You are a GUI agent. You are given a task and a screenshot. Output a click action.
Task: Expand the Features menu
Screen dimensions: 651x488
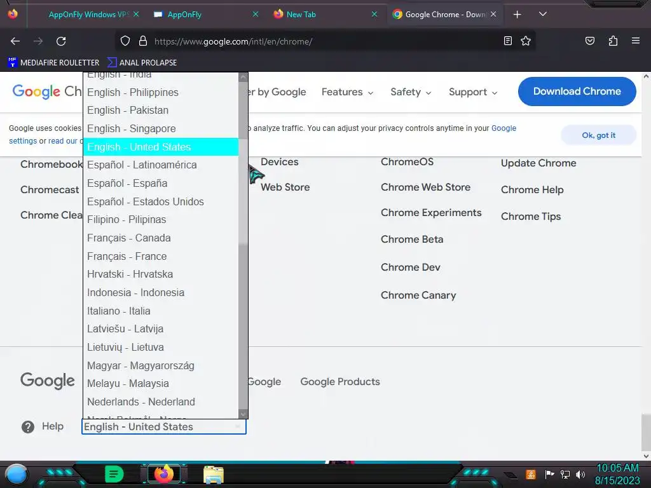tap(348, 92)
